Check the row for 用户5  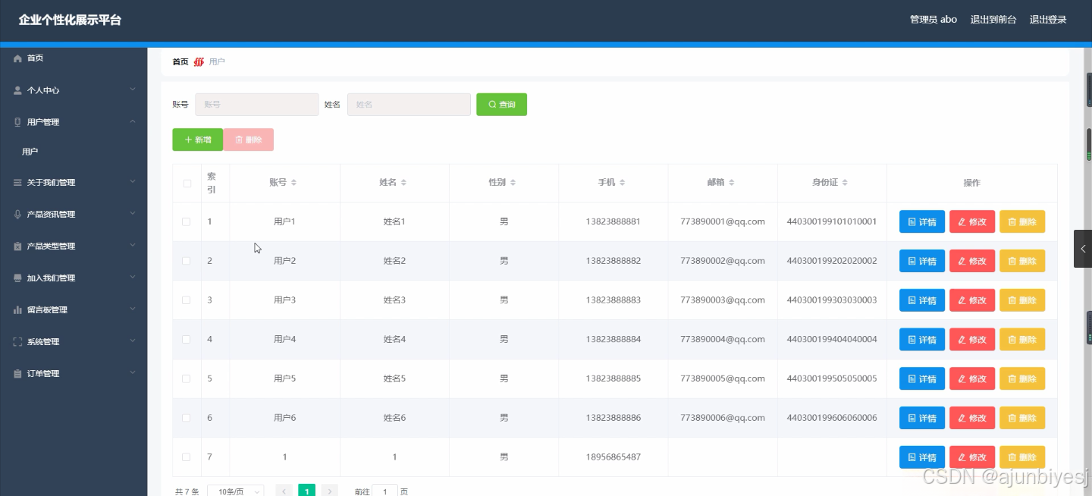[x=187, y=378]
